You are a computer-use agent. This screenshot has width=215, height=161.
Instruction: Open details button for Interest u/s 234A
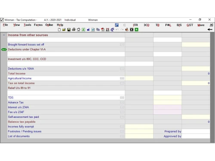[x=122, y=107]
